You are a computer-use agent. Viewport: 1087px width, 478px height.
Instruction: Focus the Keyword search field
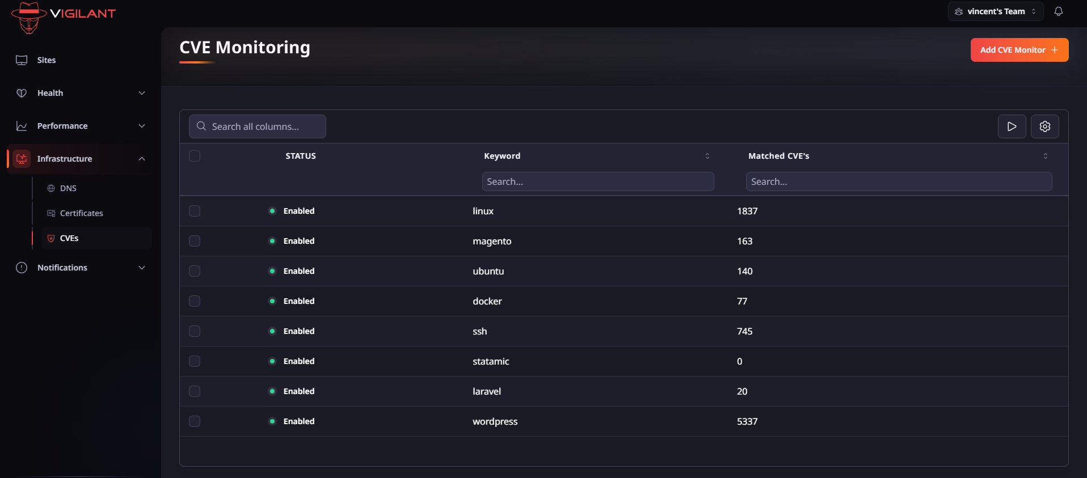[x=598, y=181]
